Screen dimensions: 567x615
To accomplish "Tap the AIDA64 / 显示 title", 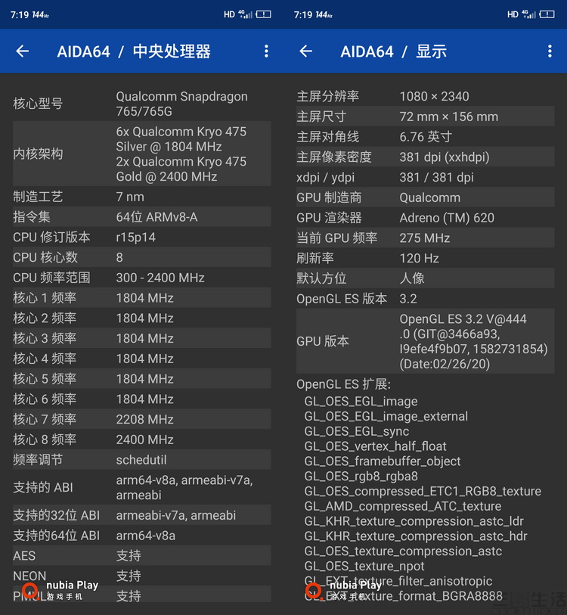I will [393, 51].
